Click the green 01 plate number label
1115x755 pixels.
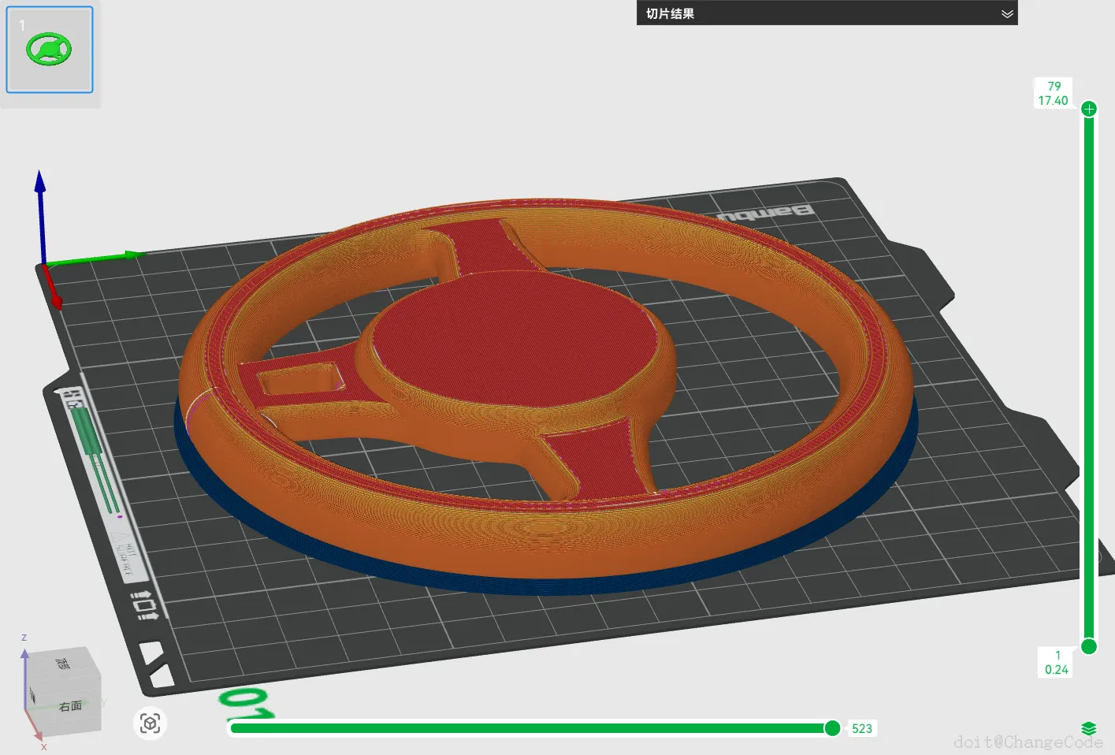[247, 704]
